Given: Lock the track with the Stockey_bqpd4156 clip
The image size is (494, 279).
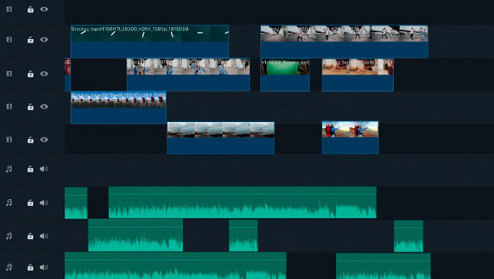Looking at the screenshot, I should pyautogui.click(x=30, y=39).
